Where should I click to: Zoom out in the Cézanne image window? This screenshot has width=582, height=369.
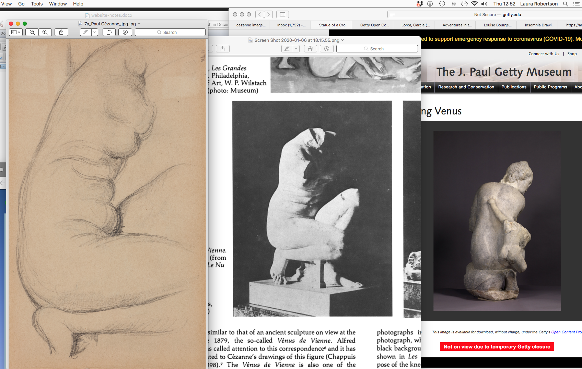tap(32, 32)
